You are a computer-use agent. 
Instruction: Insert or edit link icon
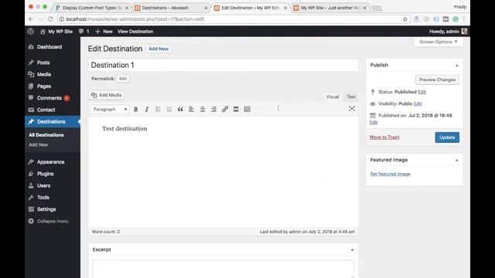225,109
